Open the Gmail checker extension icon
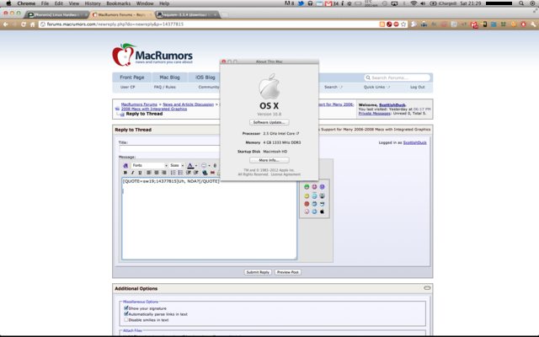The image size is (539, 337). [x=474, y=24]
